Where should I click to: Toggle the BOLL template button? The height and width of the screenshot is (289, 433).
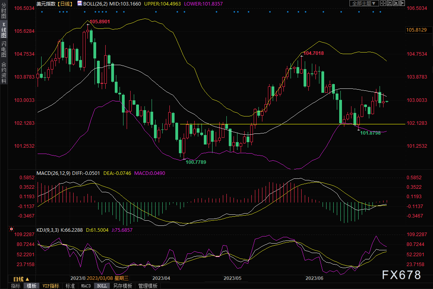pos(102,286)
